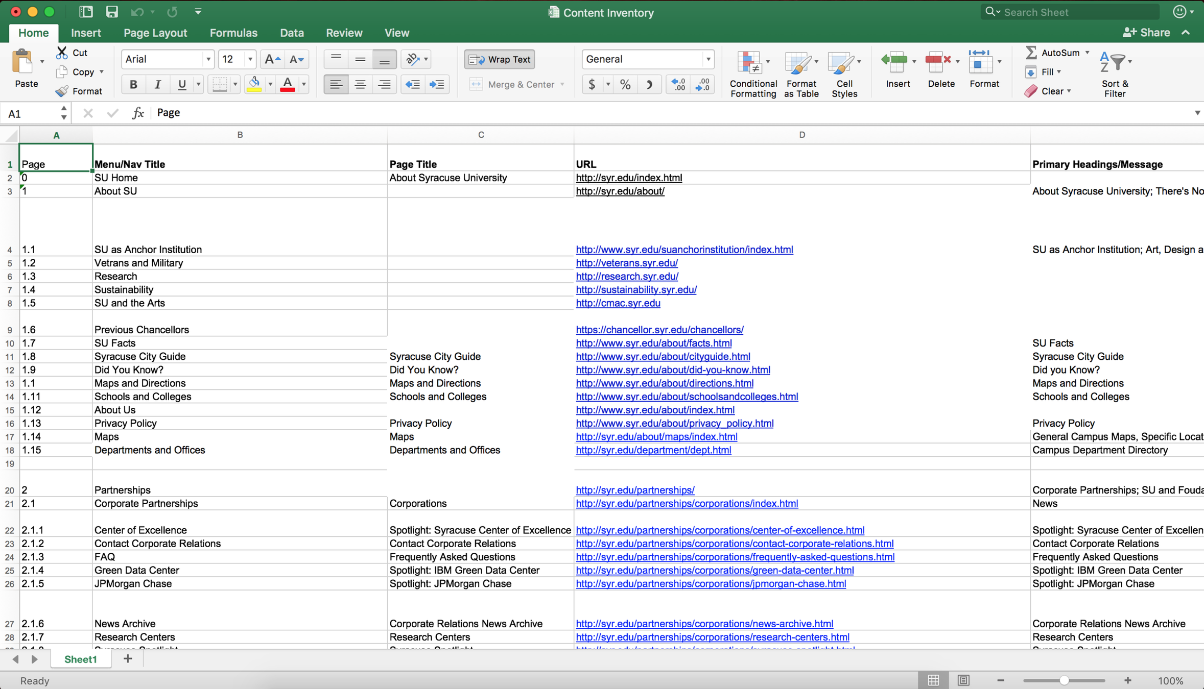Click the AutoSum sigma icon
1204x689 pixels.
pyautogui.click(x=1031, y=53)
